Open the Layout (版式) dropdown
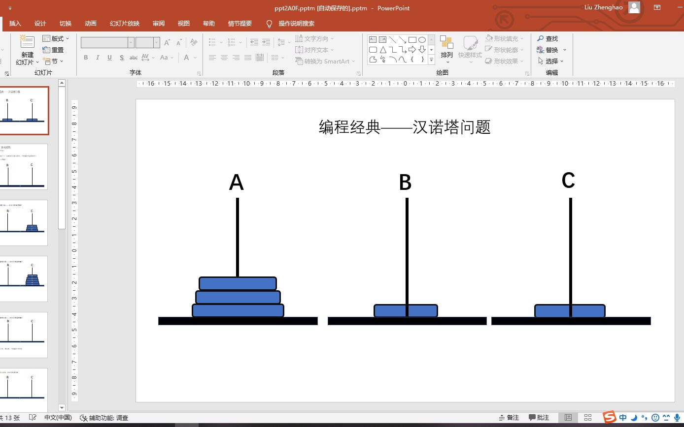The image size is (684, 427). (x=56, y=38)
